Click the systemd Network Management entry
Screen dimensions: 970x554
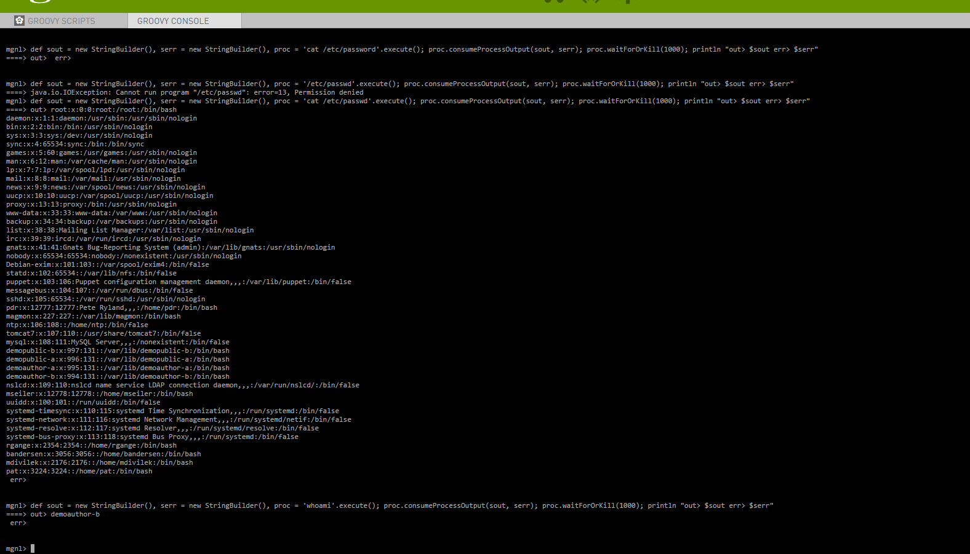click(x=178, y=419)
